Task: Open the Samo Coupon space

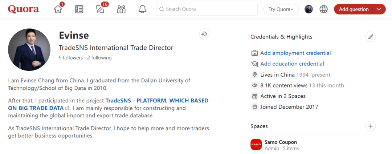Action: tap(281, 142)
